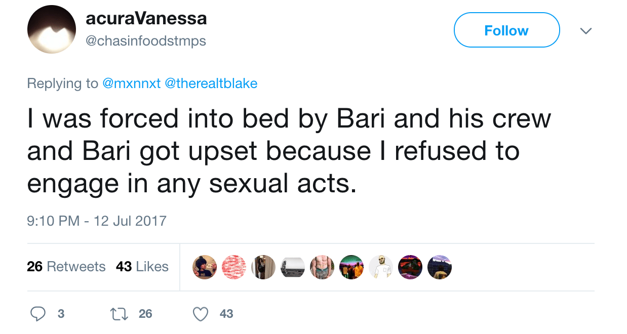Visit the @therealblake profile link

click(211, 83)
